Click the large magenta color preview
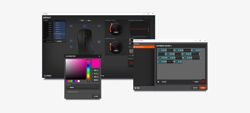 [96, 63]
